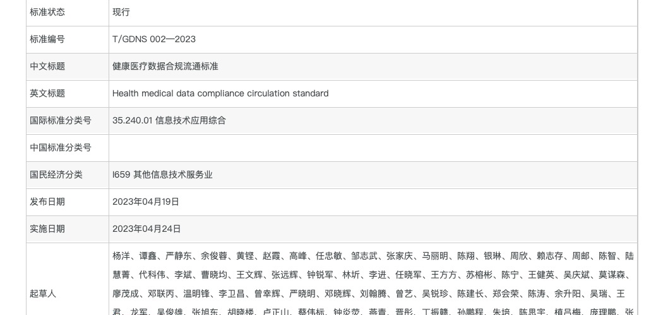The image size is (668, 315).
Task: Select standard number T/GDNS 002—2023
Action: click(x=154, y=39)
